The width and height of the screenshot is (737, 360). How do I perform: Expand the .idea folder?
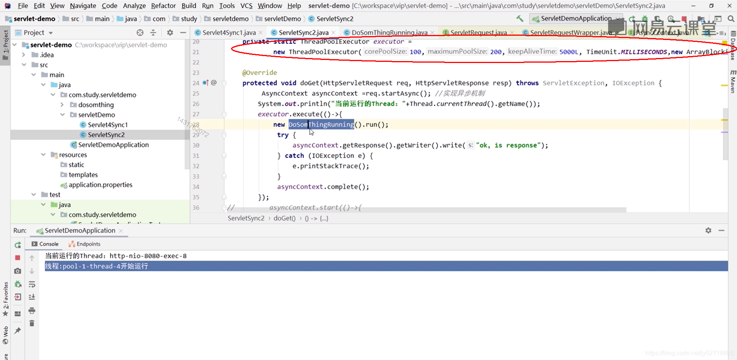point(24,55)
